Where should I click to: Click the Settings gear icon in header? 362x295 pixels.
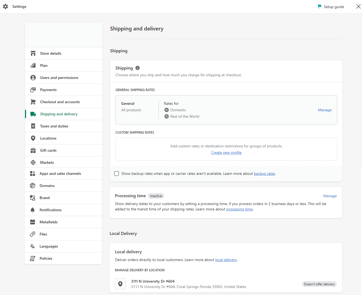tap(5, 6)
